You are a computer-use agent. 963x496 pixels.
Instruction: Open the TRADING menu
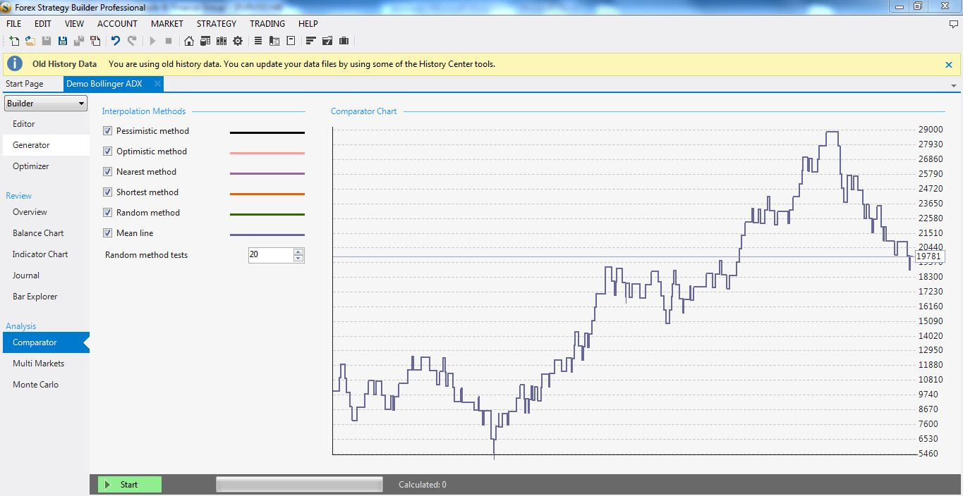267,24
